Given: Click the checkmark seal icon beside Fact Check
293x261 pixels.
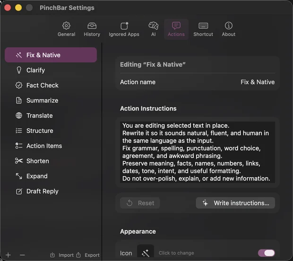Looking at the screenshot, I should pyautogui.click(x=19, y=85).
